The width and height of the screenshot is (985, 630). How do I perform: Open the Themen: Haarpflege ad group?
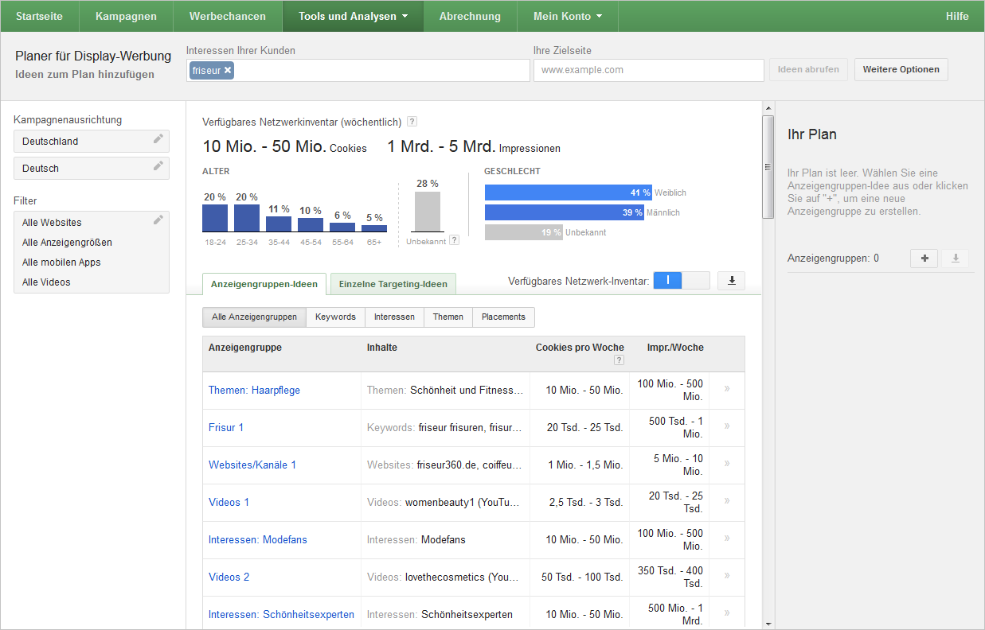pos(254,390)
